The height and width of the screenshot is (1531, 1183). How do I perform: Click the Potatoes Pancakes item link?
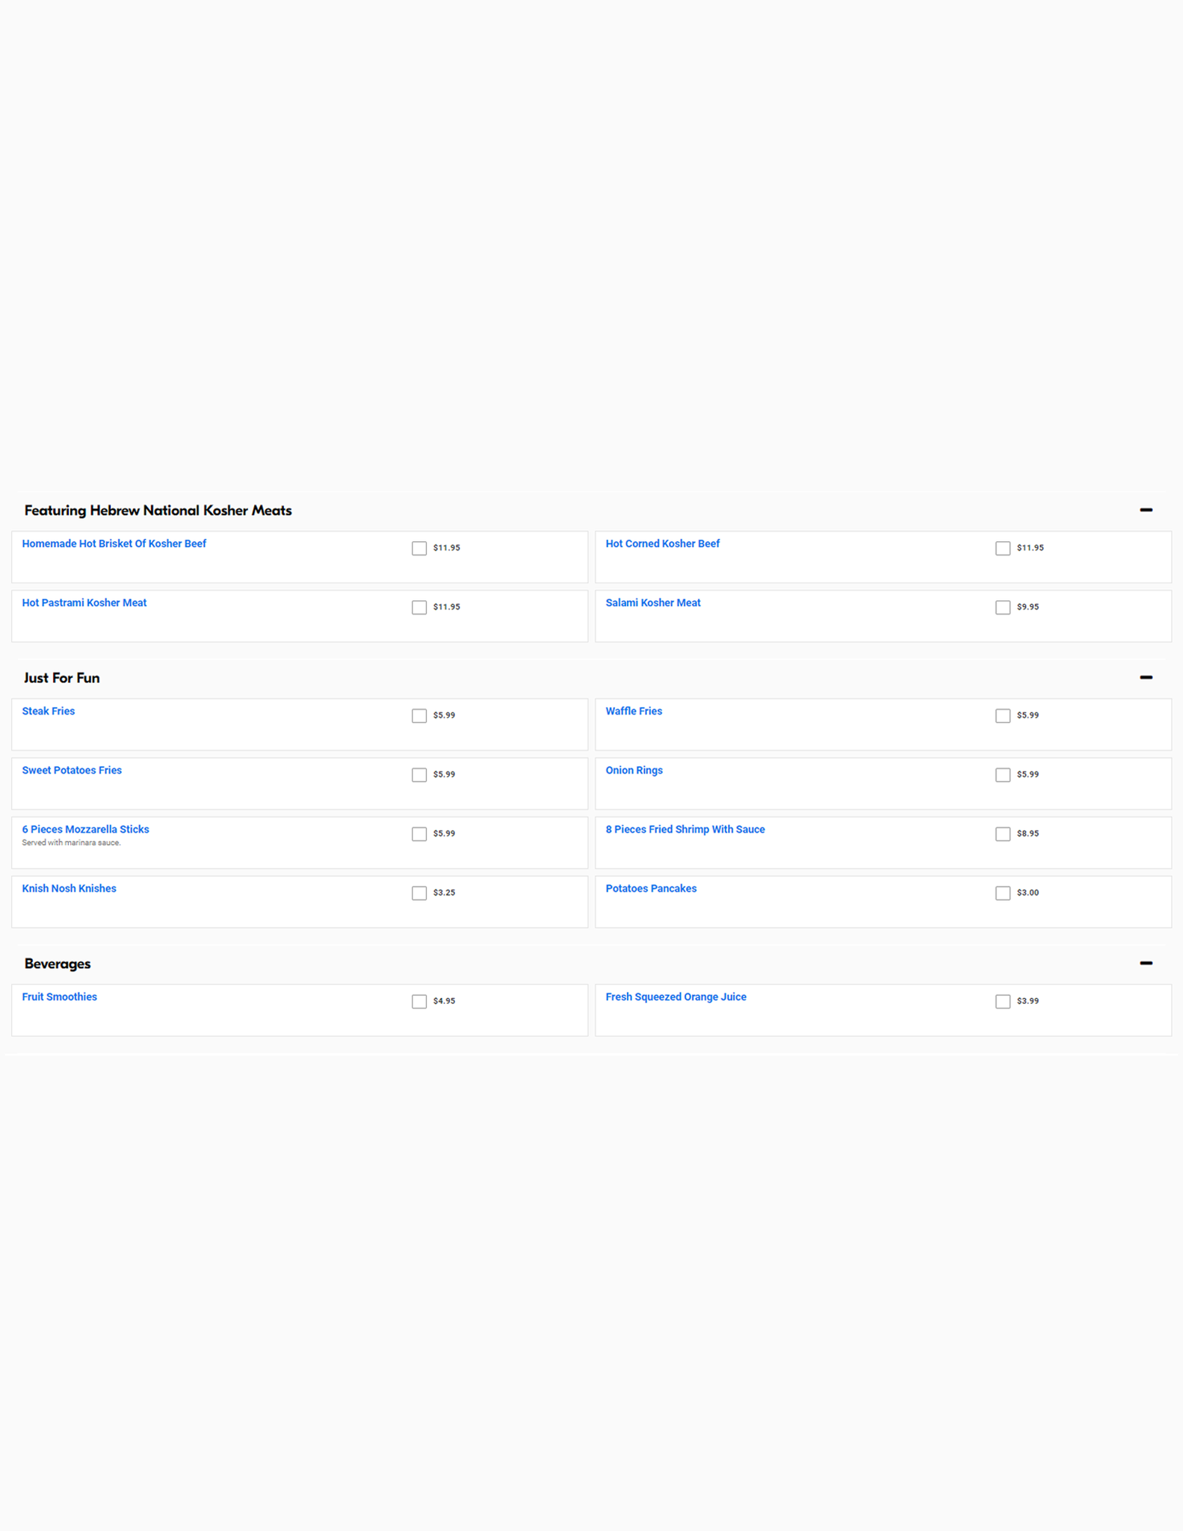tap(650, 888)
